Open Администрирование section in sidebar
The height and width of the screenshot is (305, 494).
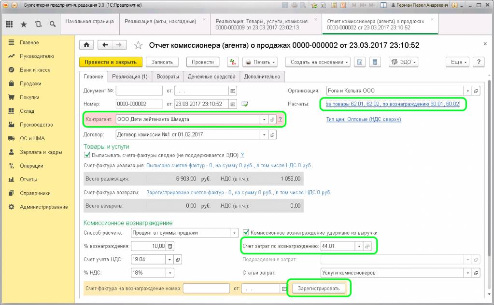[x=44, y=207]
